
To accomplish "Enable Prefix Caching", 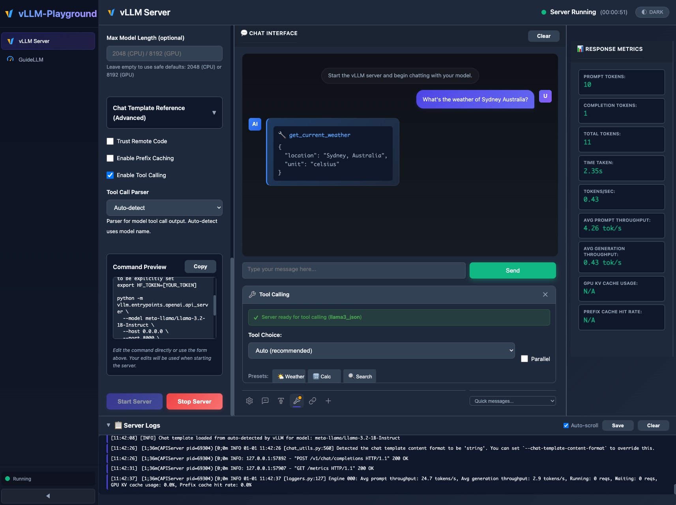I will [110, 158].
